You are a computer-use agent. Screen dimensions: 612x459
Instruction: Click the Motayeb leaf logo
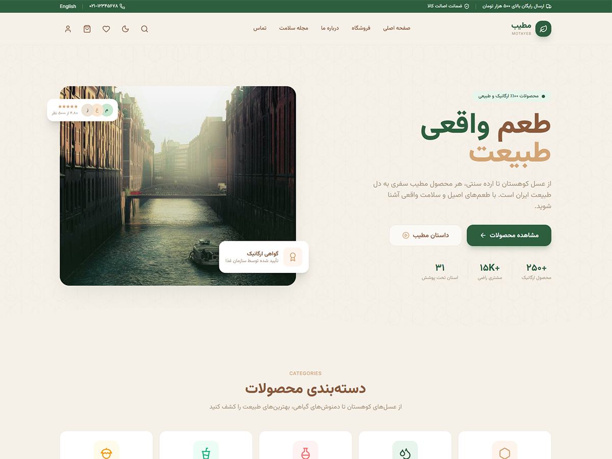coord(543,29)
